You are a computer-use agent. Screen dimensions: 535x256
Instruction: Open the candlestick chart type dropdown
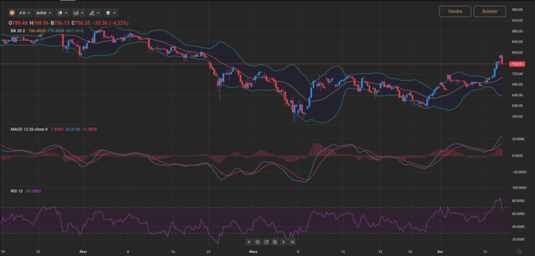click(x=62, y=13)
